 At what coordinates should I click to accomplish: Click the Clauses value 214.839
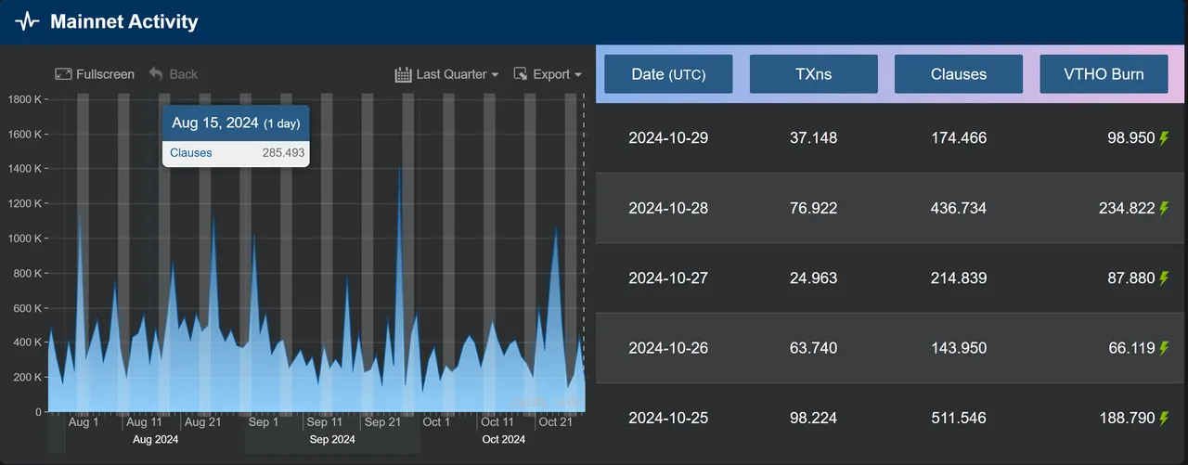click(959, 278)
